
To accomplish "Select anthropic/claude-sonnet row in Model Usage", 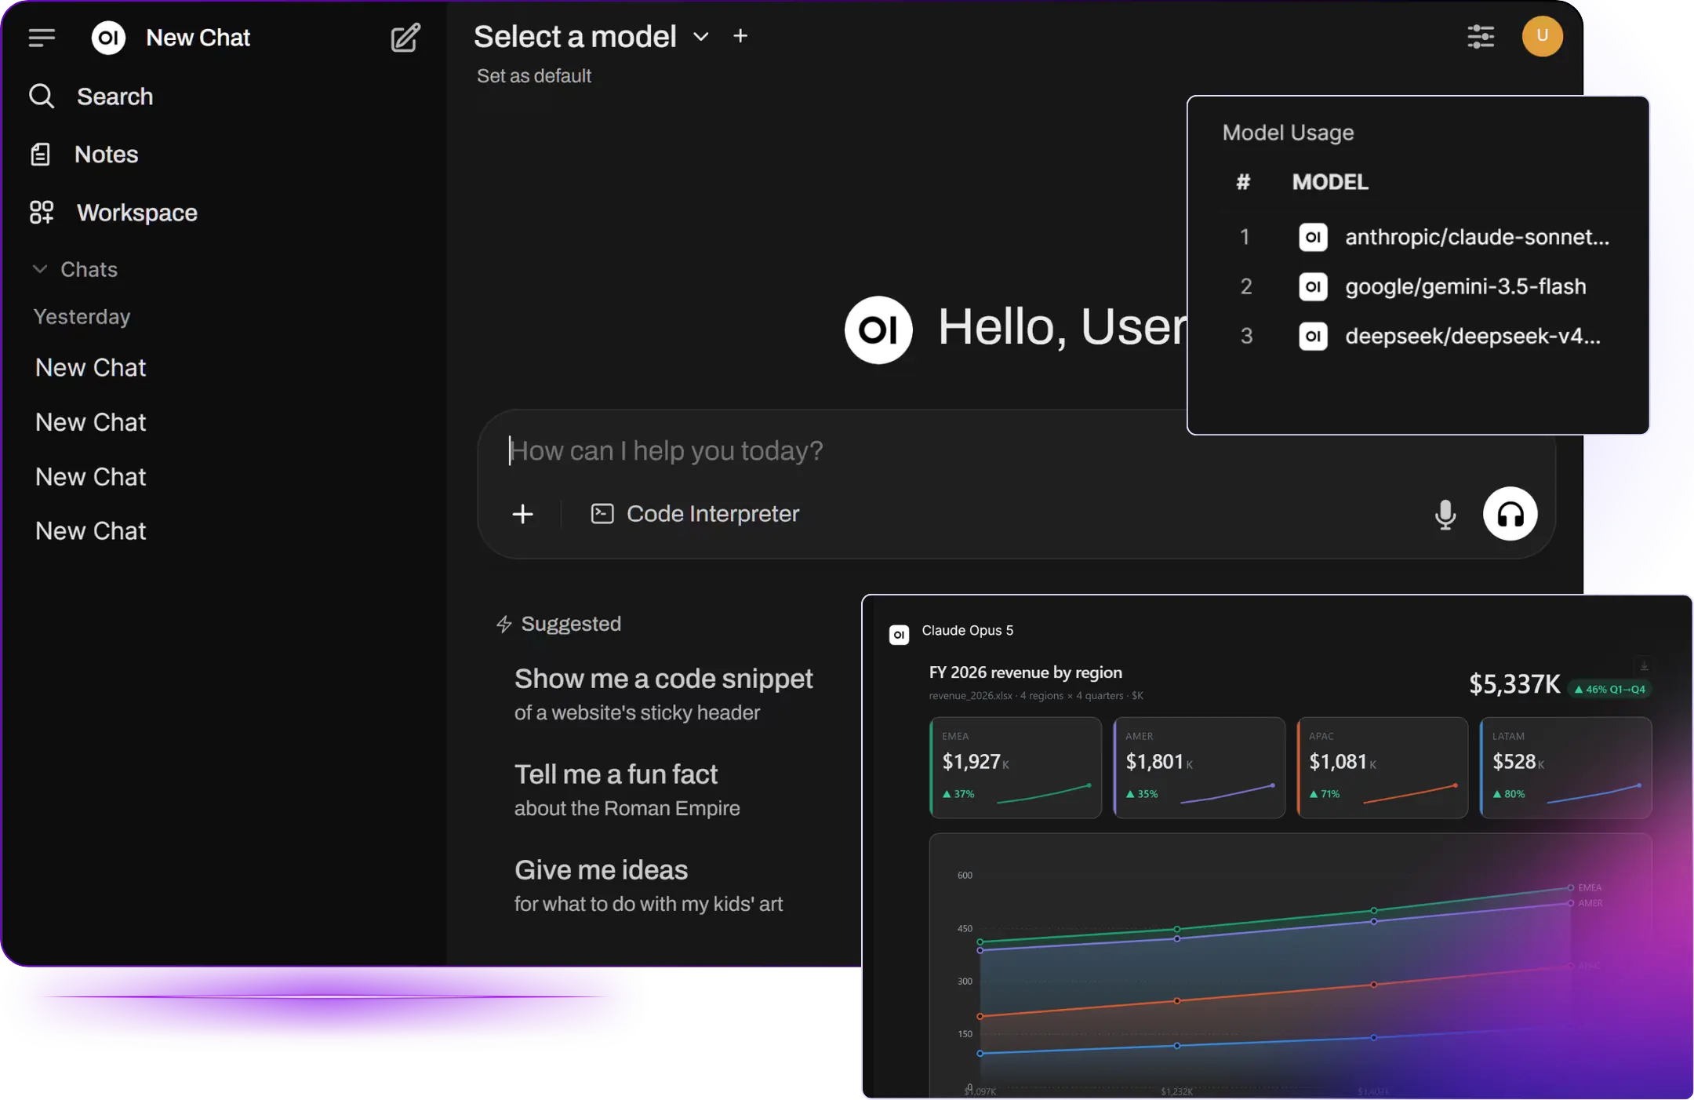I will (x=1424, y=237).
